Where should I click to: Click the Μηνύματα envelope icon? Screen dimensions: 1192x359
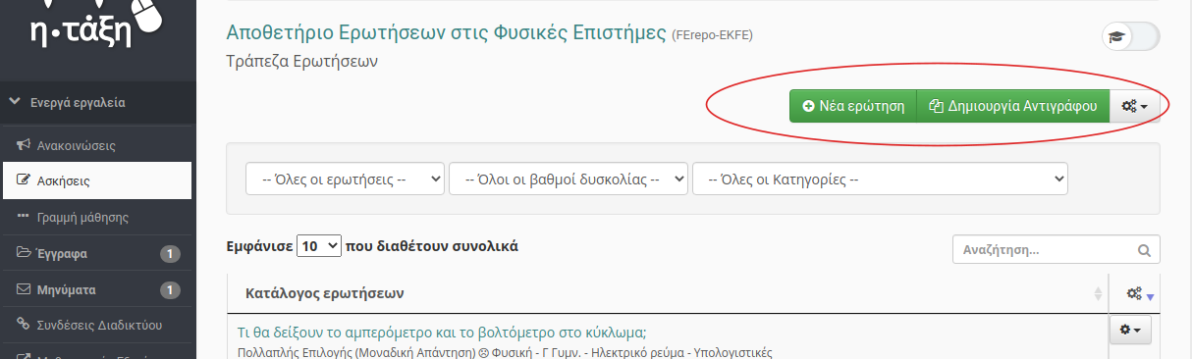24,289
